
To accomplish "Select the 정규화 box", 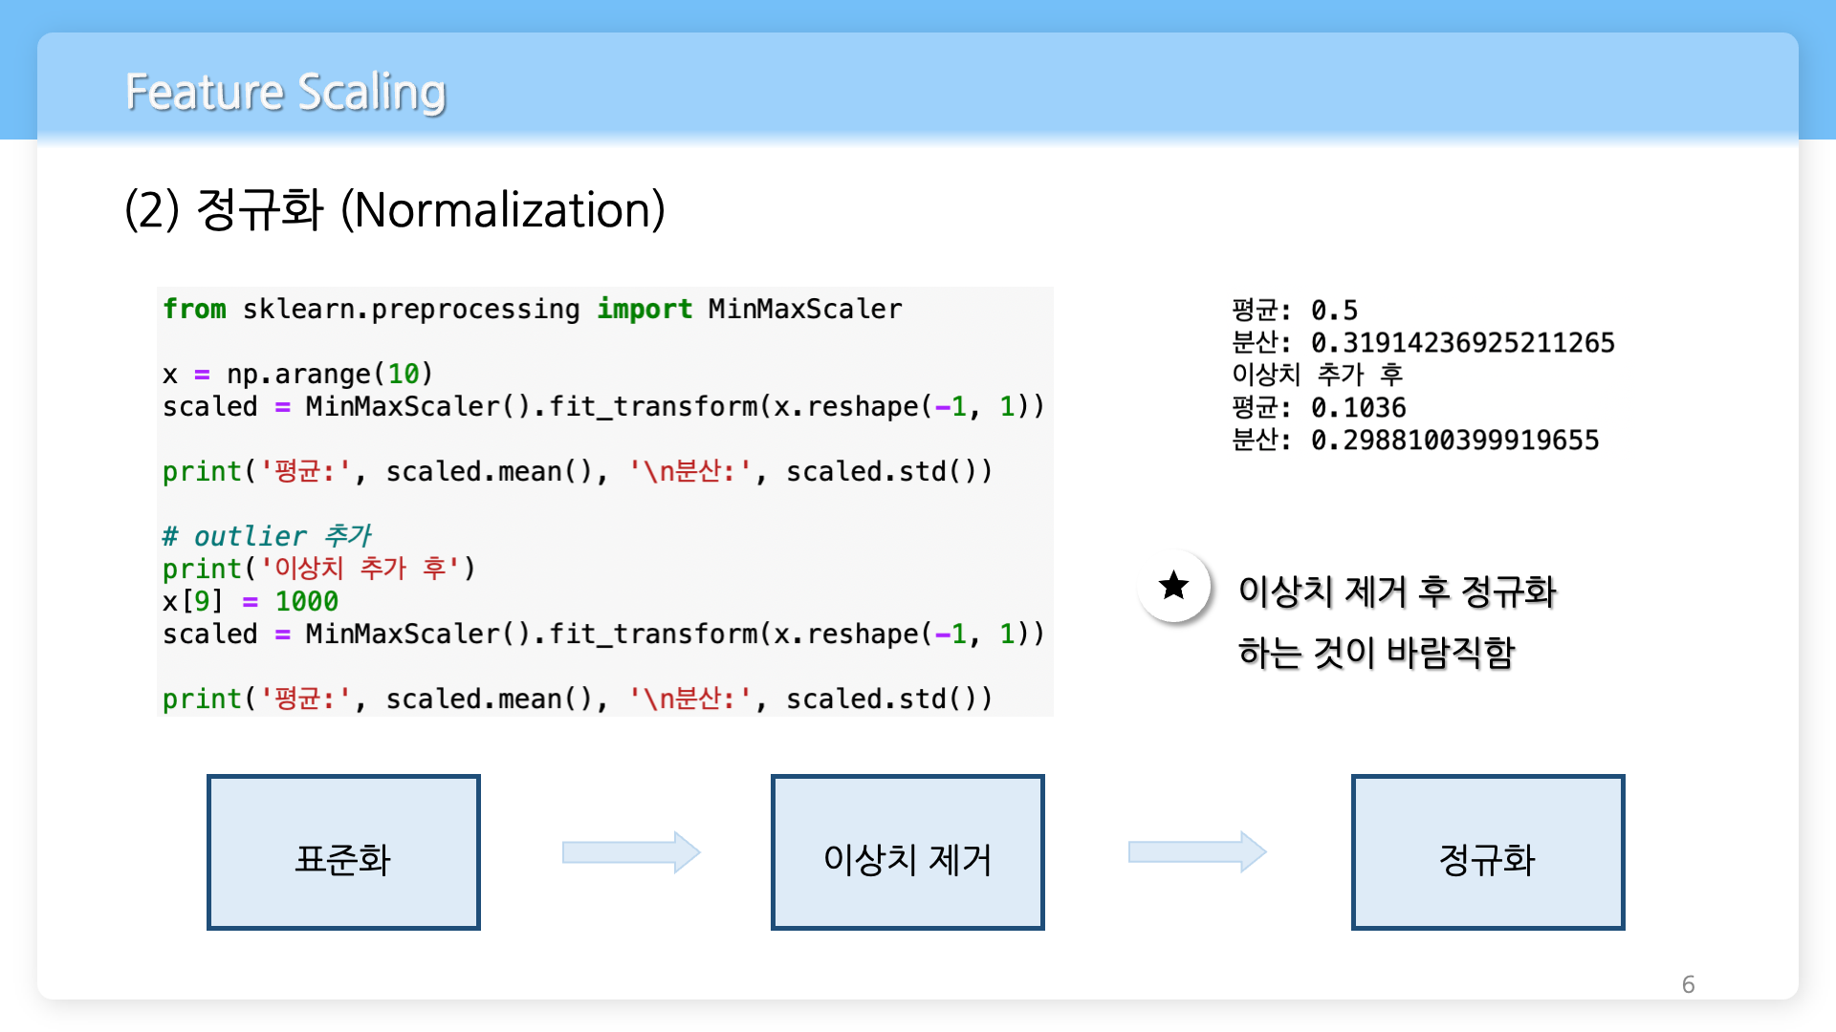I will (1487, 852).
